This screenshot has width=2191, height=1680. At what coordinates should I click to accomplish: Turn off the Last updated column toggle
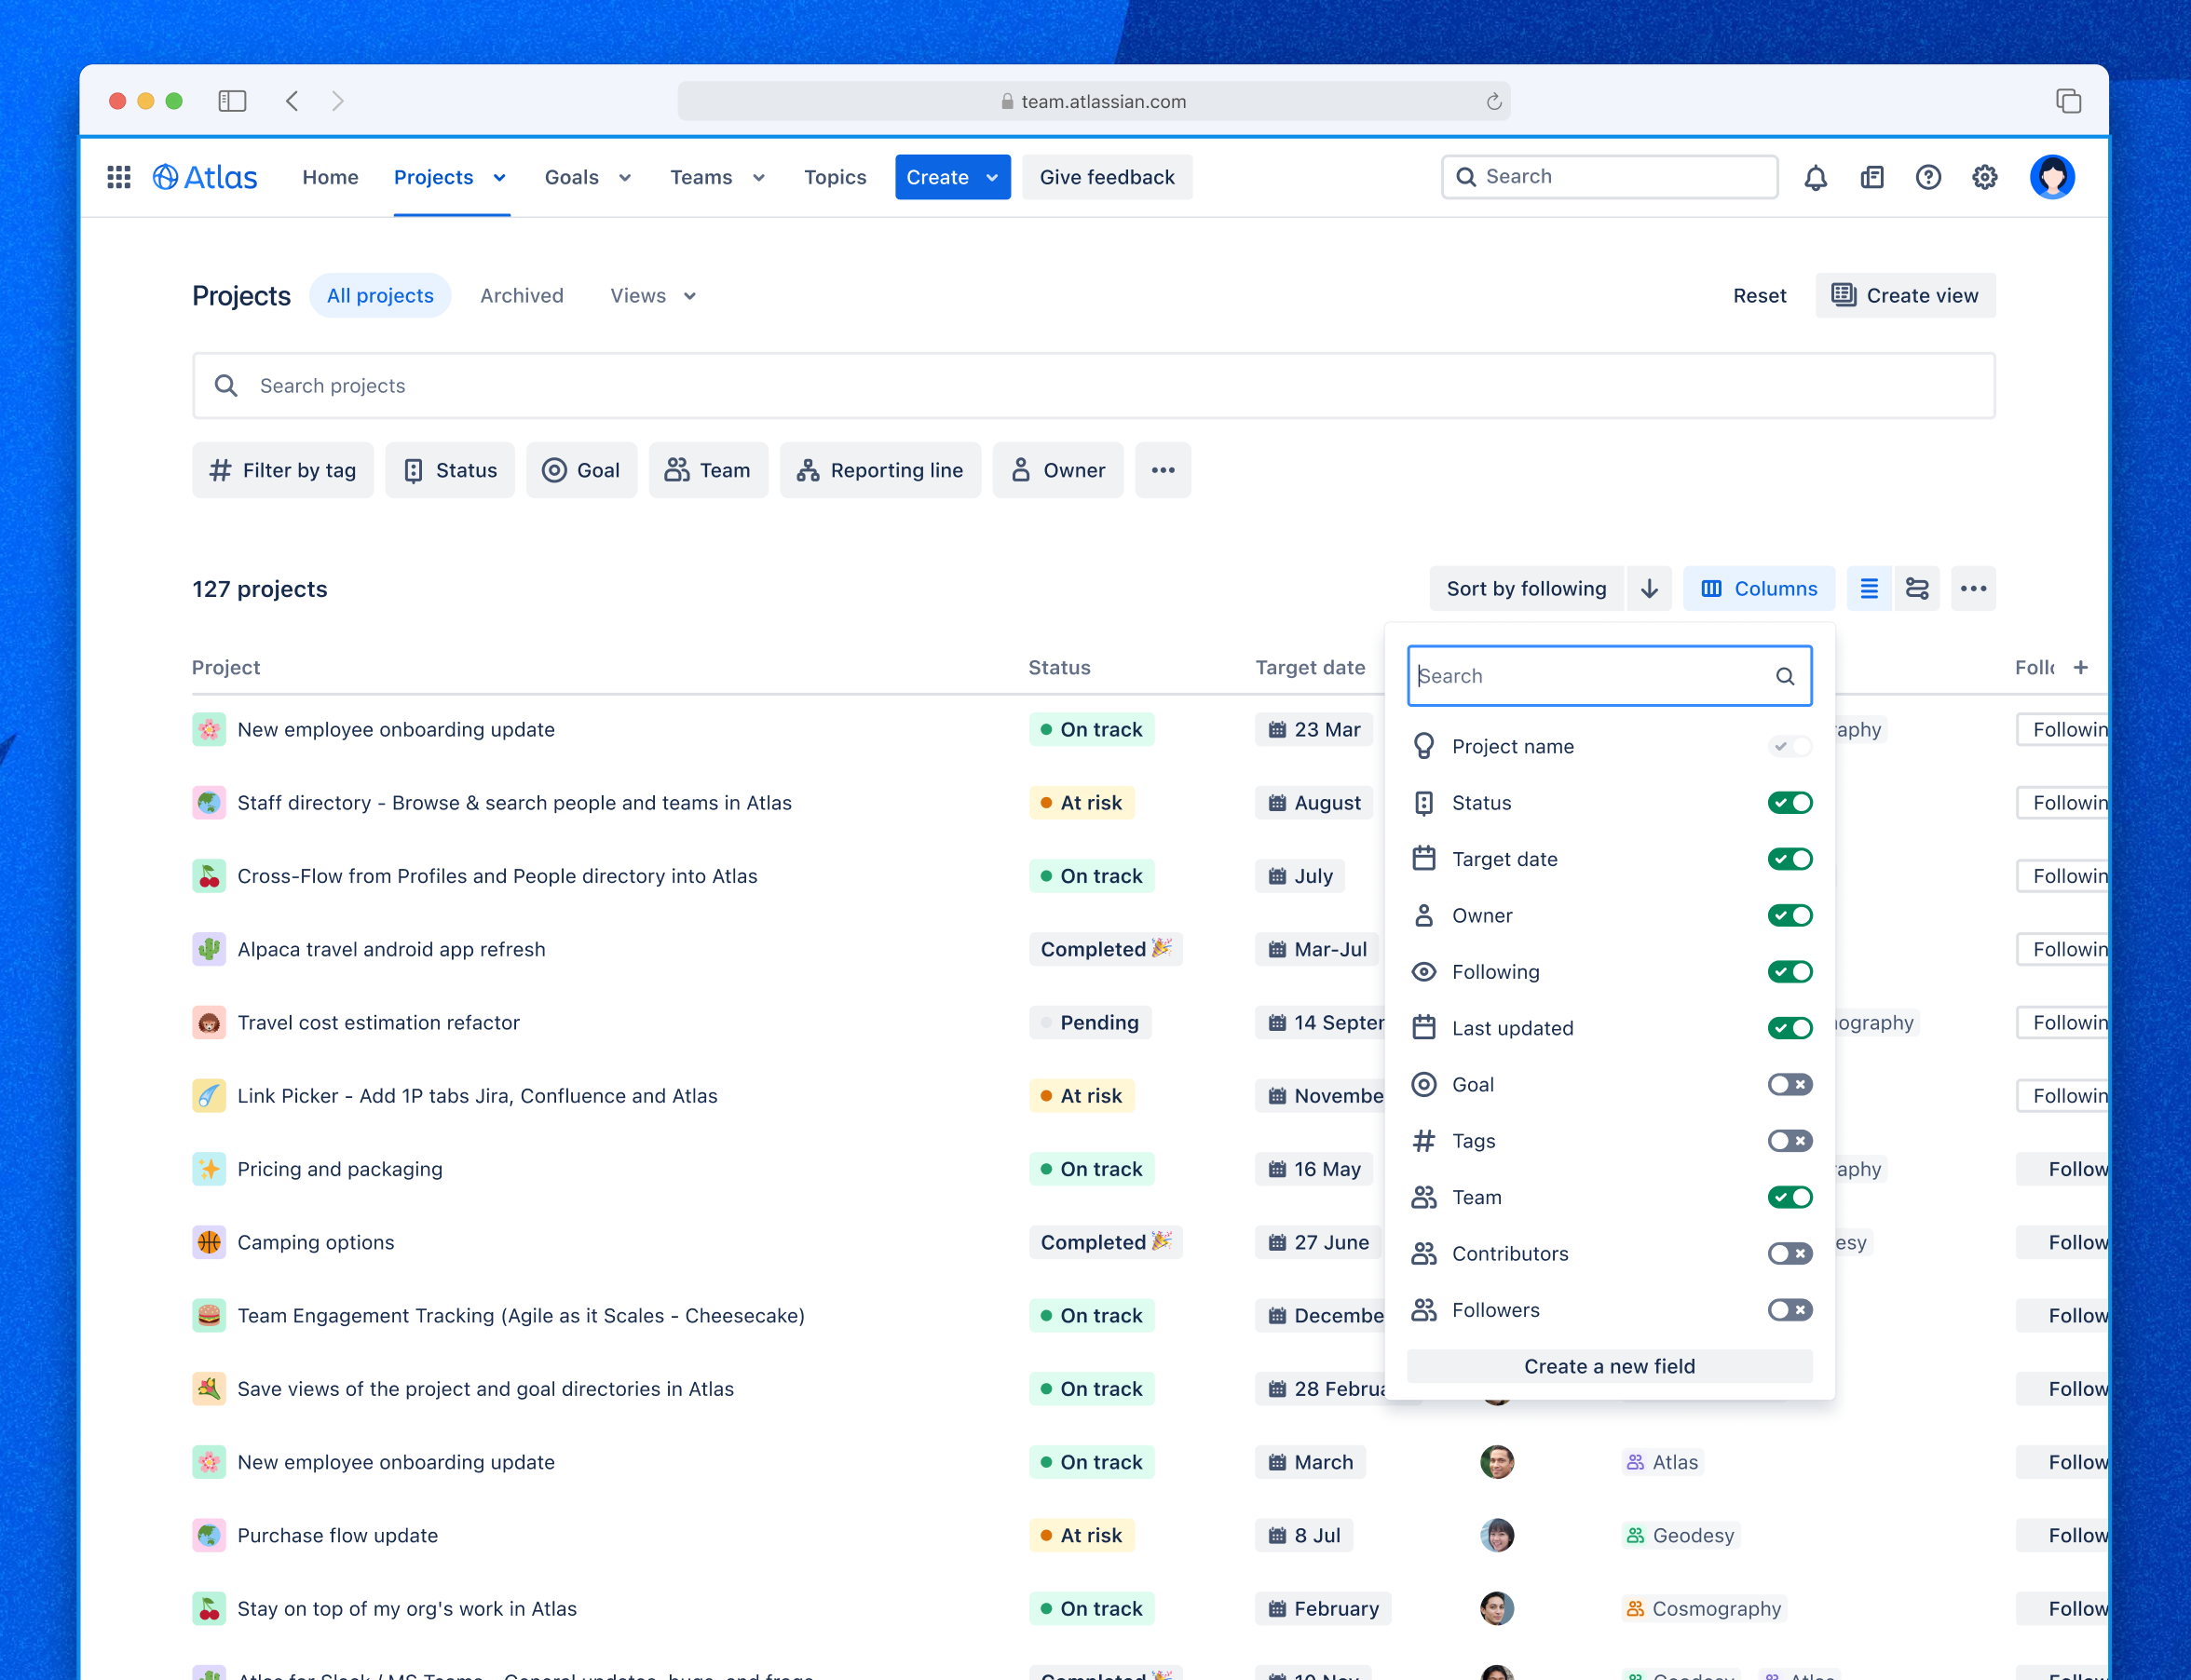(1789, 1028)
